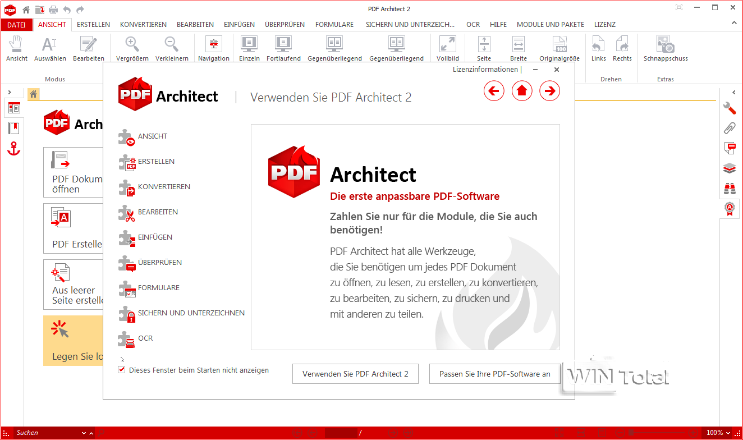Open the DATEI menu tab
Screen dimensions: 743x440
point(16,24)
